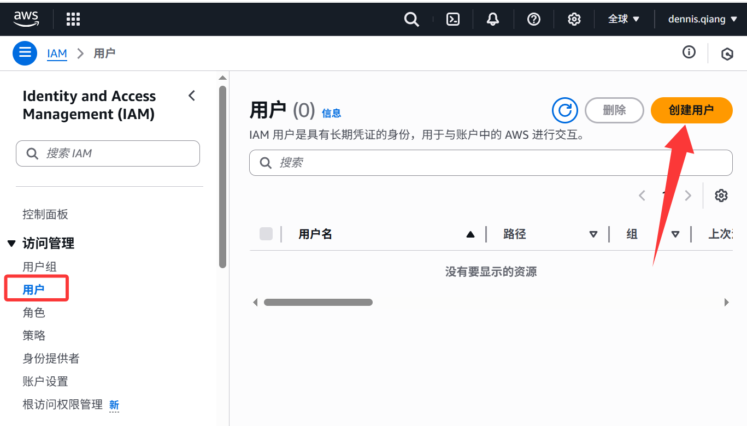This screenshot has width=747, height=426.
Task: Click the 没有要显示的资源 message
Action: [x=491, y=271]
